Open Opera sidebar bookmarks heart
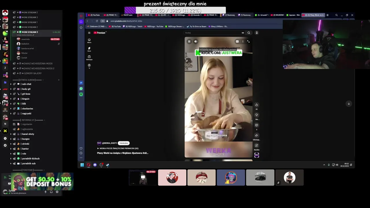The height and width of the screenshot is (208, 370). coord(81,148)
